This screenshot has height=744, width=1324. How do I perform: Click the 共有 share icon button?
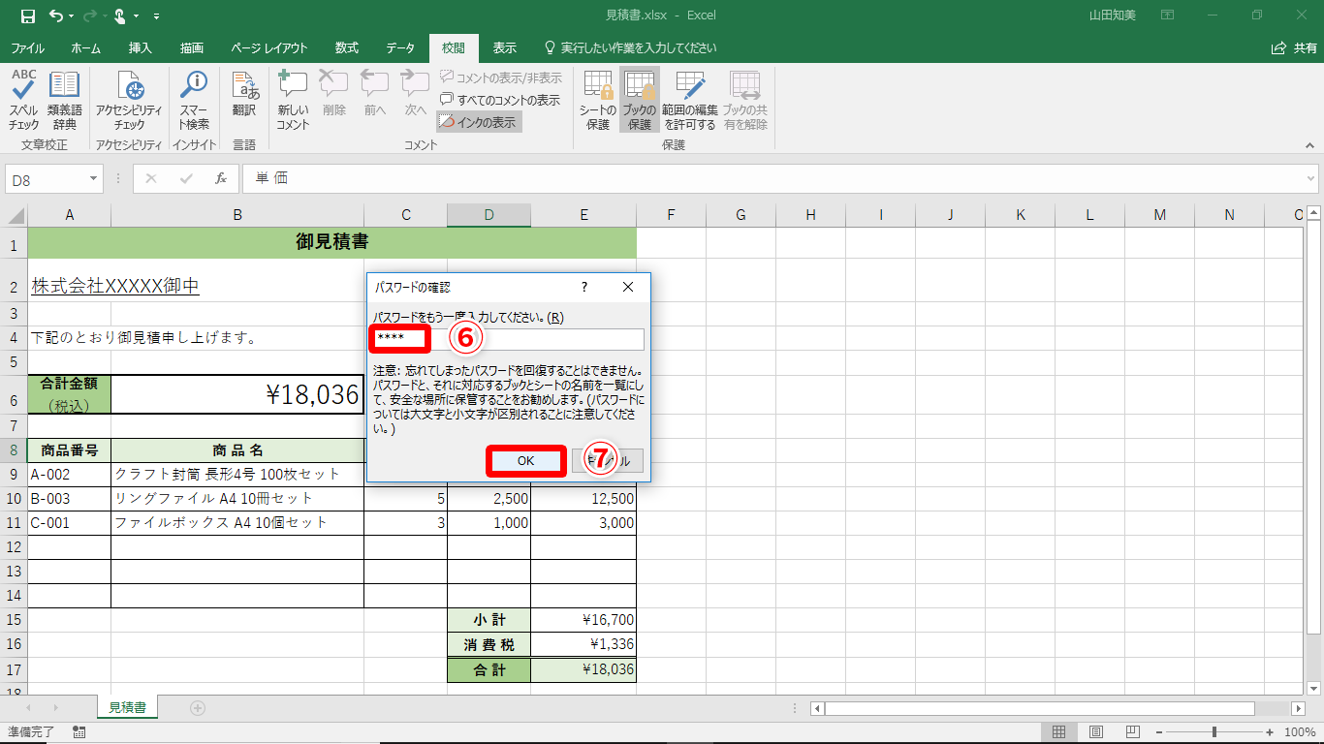pyautogui.click(x=1294, y=47)
